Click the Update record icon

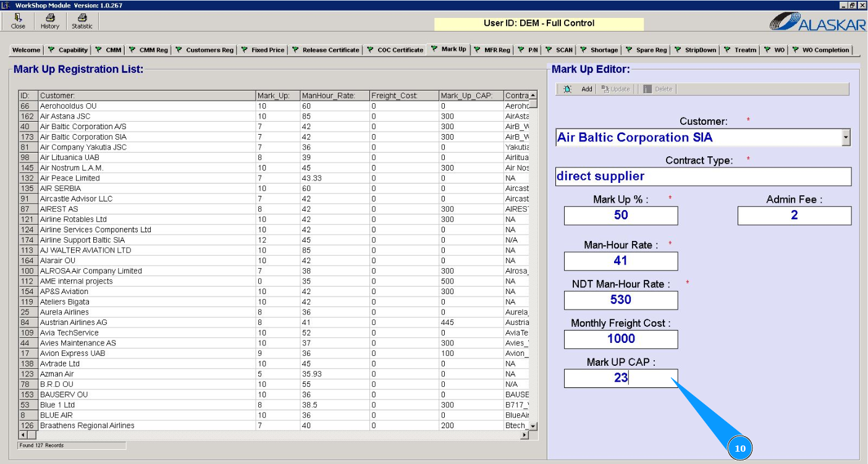point(605,89)
